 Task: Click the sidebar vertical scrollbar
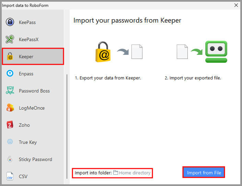pyautogui.click(x=67, y=127)
